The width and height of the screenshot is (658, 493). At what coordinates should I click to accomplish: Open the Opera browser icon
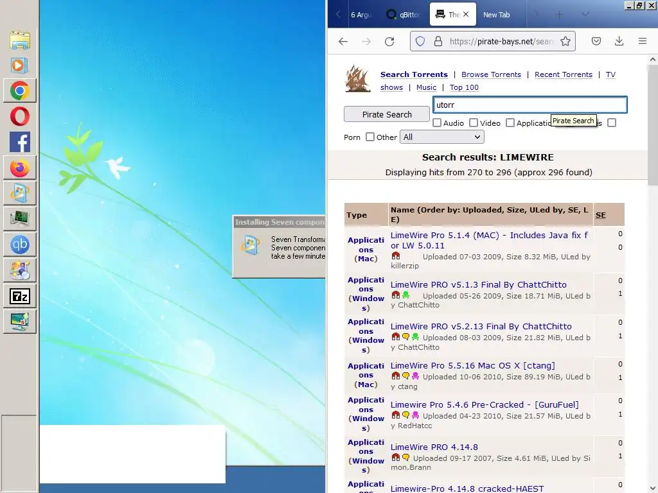coord(20,117)
